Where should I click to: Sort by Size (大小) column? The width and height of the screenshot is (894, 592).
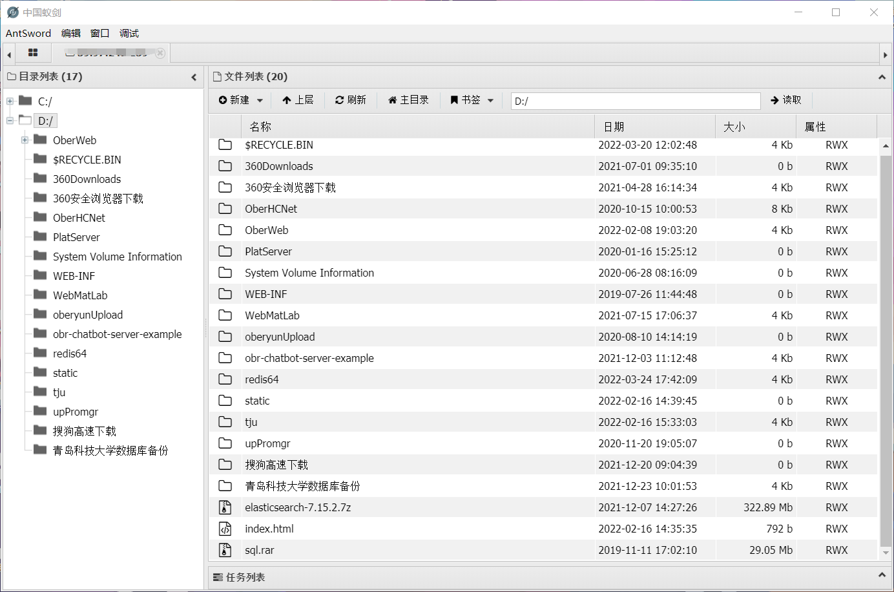coord(756,127)
